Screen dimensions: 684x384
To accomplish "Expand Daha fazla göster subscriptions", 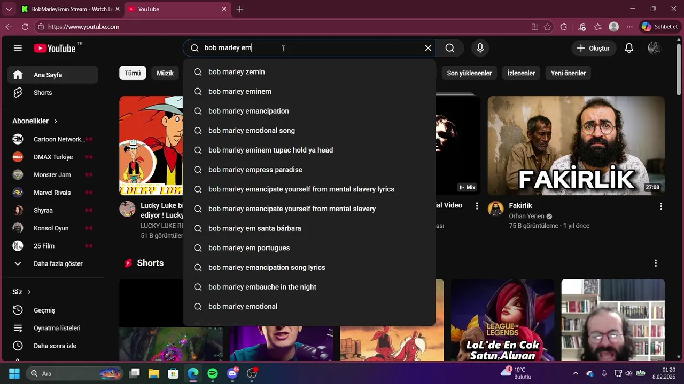I will 52,263.
